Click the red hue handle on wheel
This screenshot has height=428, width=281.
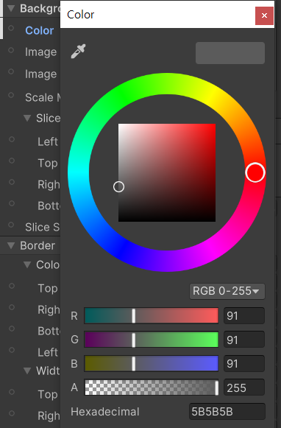255,172
